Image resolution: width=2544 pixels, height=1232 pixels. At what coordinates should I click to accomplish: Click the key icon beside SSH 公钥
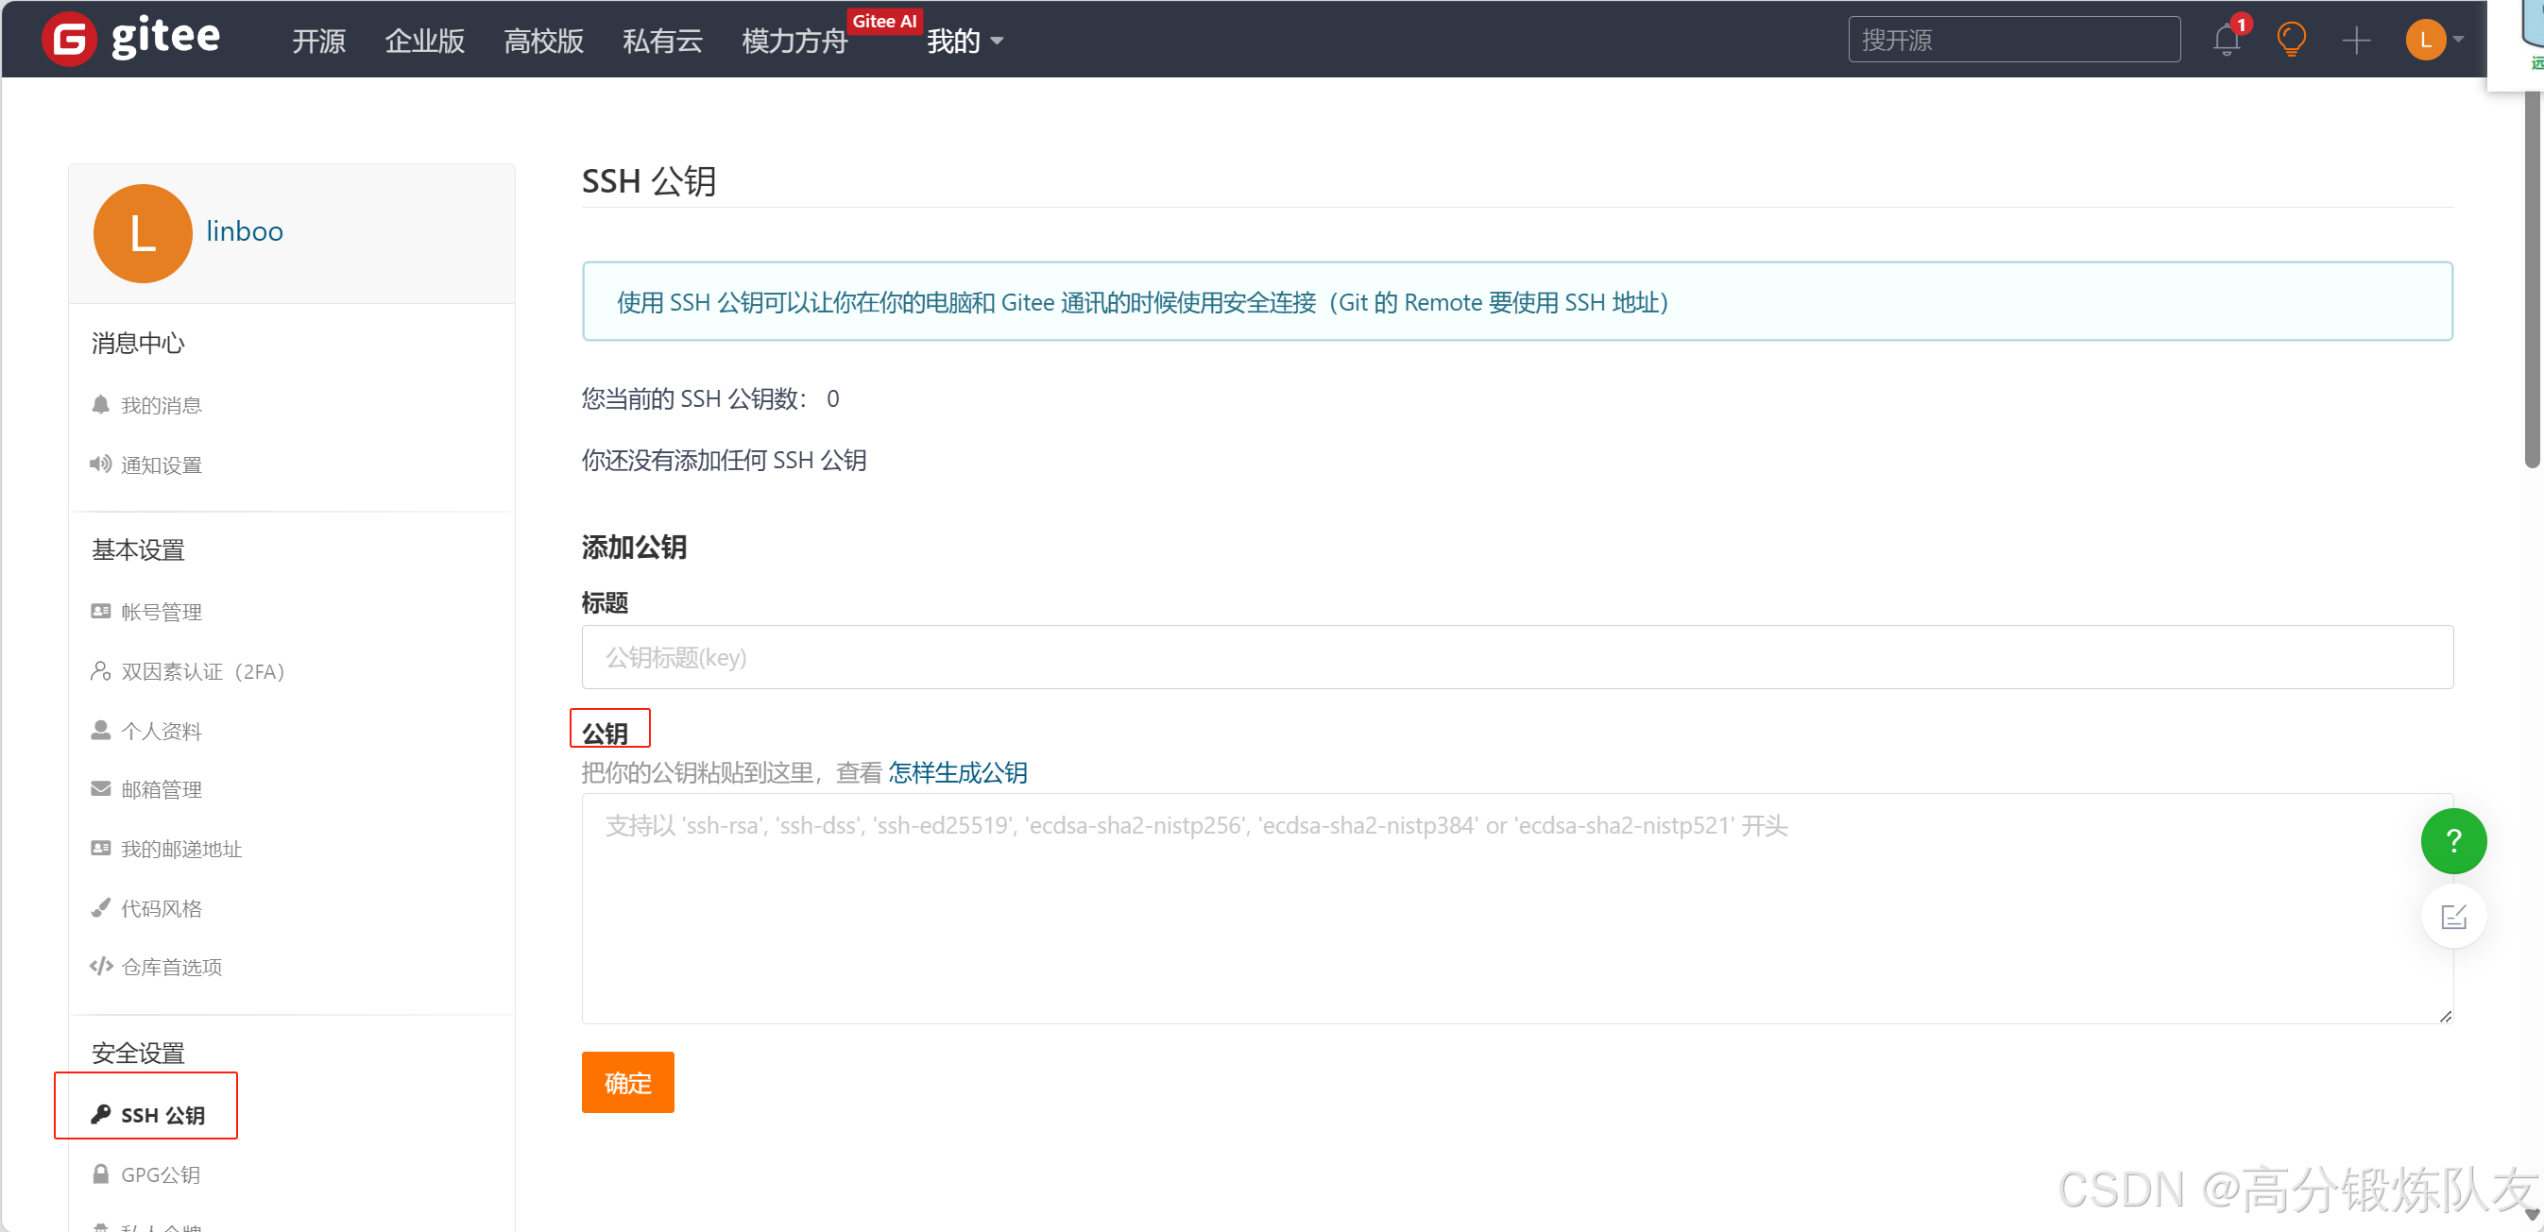[100, 1115]
